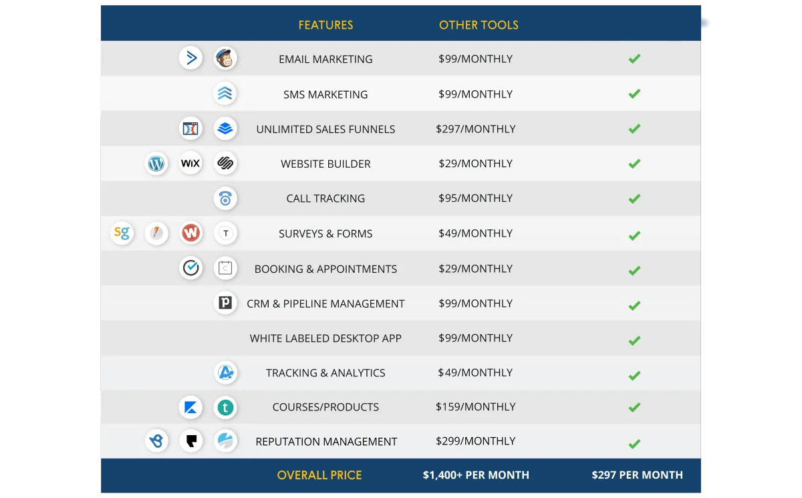This screenshot has height=498, width=802.
Task: Click the red Wufoo 'W' icon
Action: 191,233
